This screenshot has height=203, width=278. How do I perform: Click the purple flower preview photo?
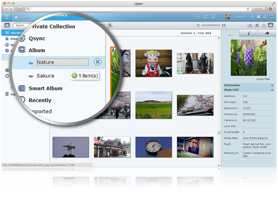pos(249,58)
